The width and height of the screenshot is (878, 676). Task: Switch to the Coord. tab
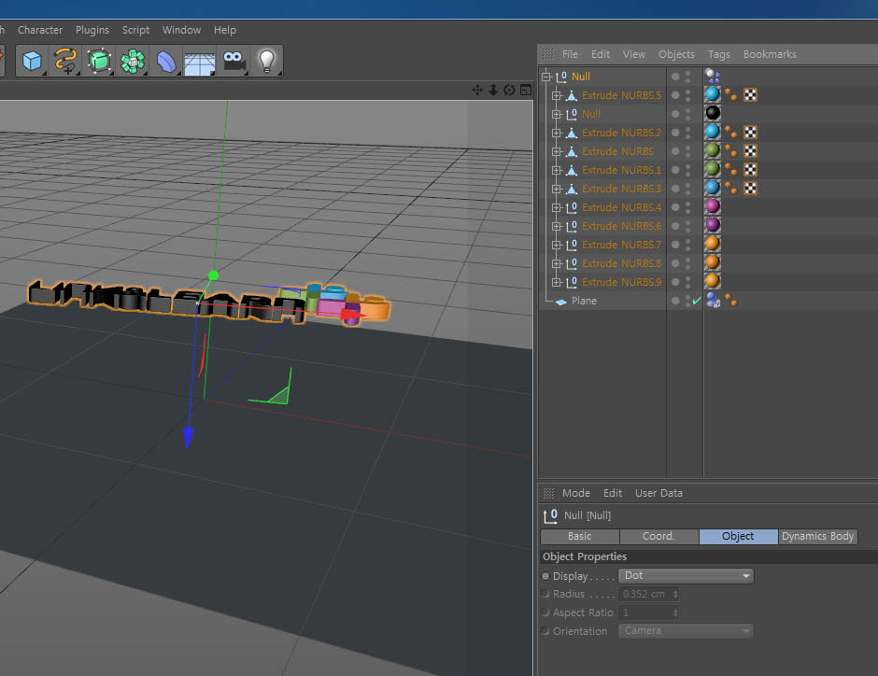[x=658, y=536]
